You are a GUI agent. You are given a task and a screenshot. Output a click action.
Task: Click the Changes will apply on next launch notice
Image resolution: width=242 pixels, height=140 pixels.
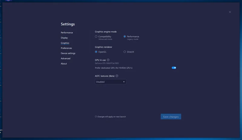pos(110,116)
